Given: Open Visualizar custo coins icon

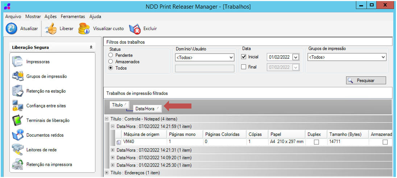Looking at the screenshot, I should pyautogui.click(x=84, y=29).
